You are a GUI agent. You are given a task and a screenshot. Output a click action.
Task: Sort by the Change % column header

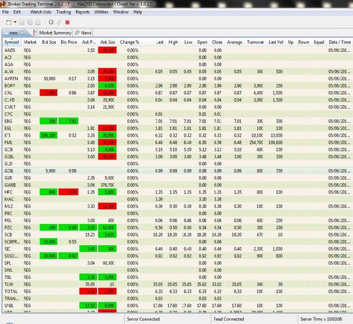[x=129, y=42]
